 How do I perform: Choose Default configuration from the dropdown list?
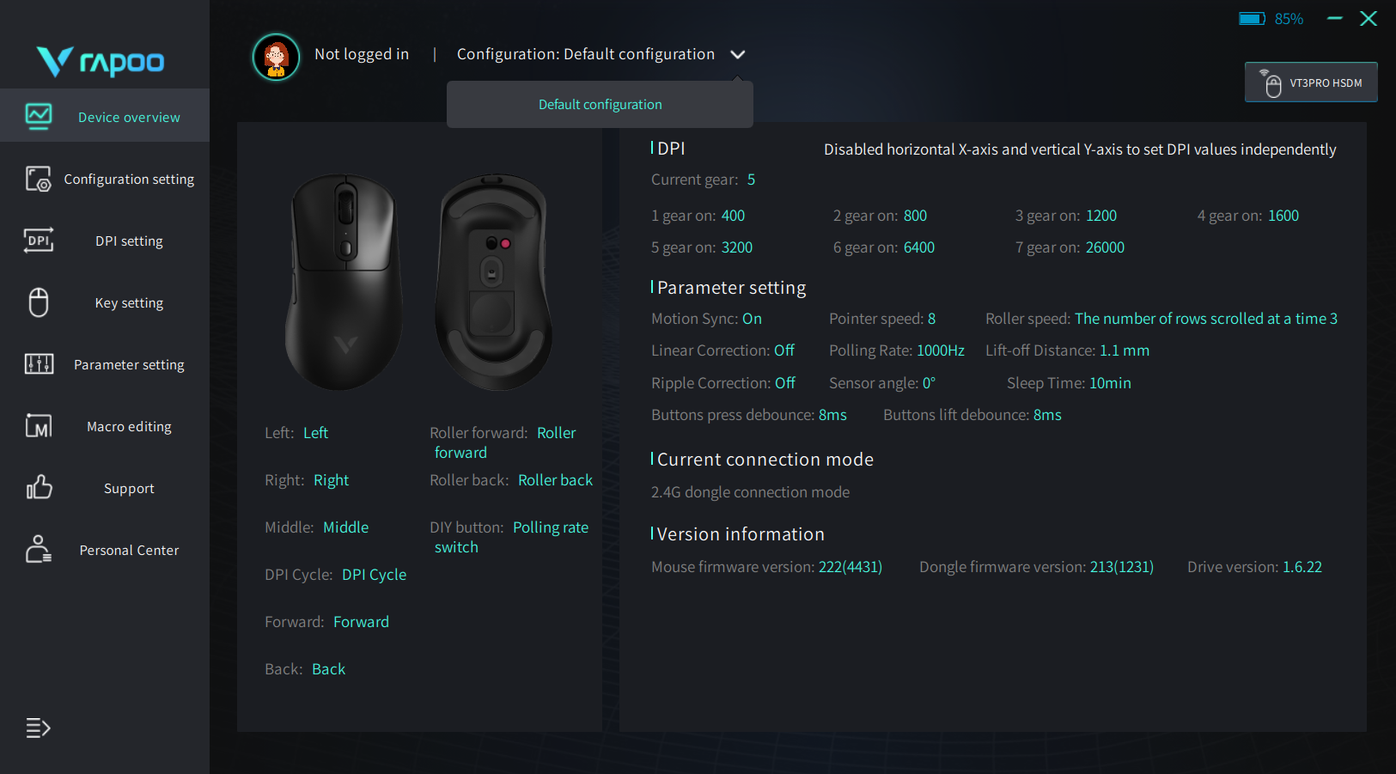click(x=600, y=105)
